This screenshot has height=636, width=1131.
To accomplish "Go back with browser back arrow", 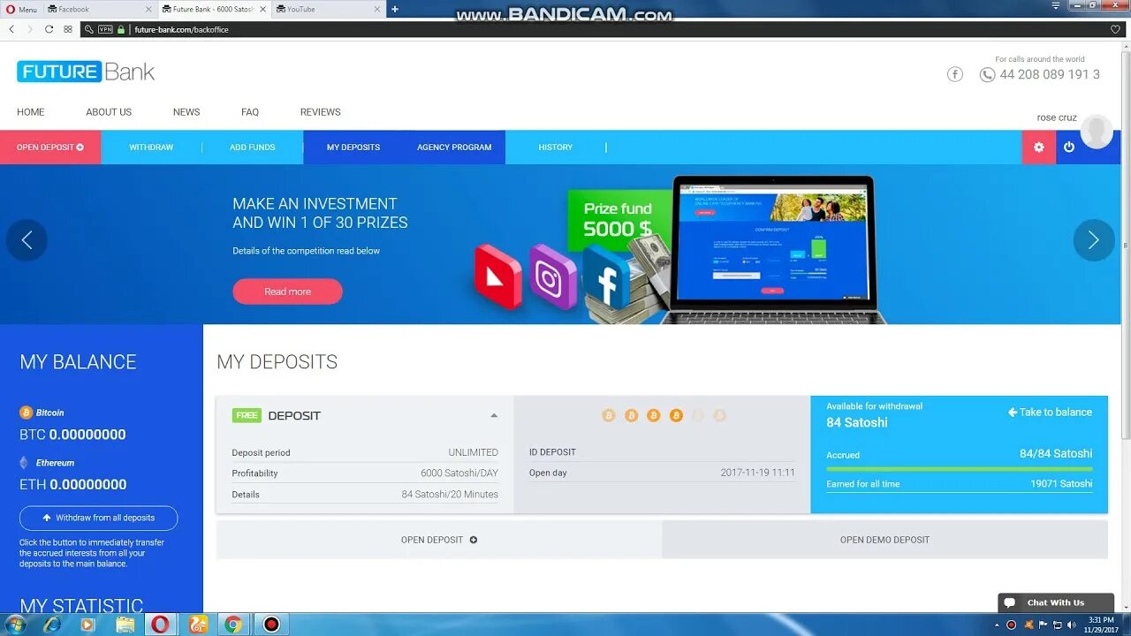I will pyautogui.click(x=11, y=29).
